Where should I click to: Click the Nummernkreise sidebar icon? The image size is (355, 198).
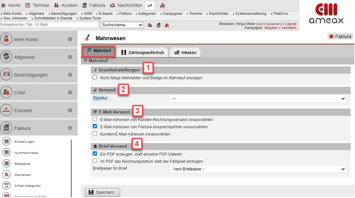(x=6, y=152)
